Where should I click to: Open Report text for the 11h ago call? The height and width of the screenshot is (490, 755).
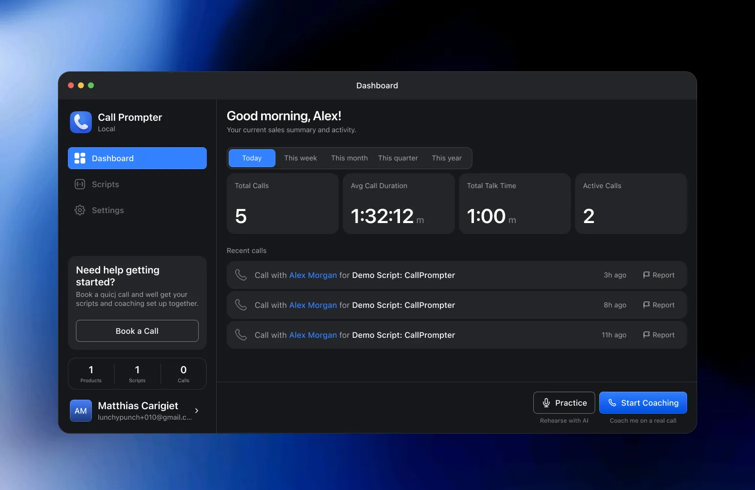coord(664,335)
